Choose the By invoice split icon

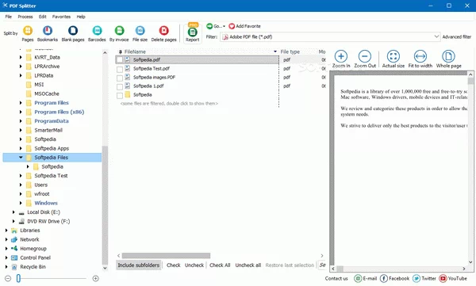(x=119, y=31)
